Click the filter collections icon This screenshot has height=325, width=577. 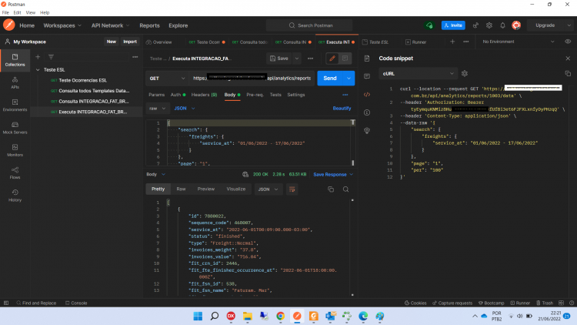point(51,57)
